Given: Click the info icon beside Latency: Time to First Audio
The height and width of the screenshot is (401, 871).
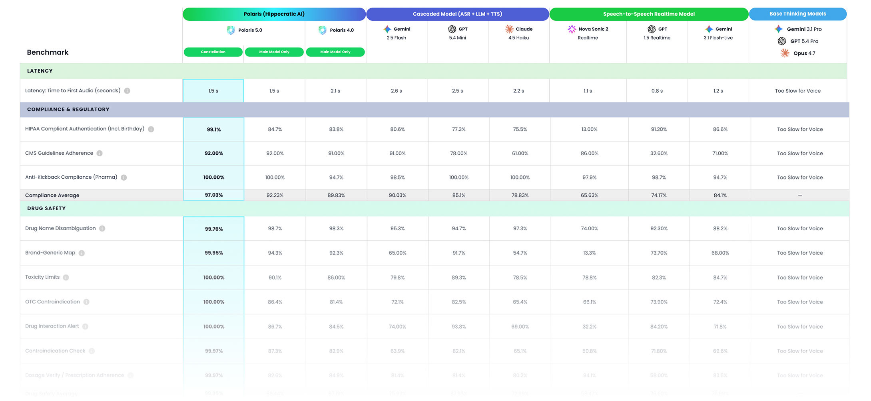Looking at the screenshot, I should tap(127, 91).
